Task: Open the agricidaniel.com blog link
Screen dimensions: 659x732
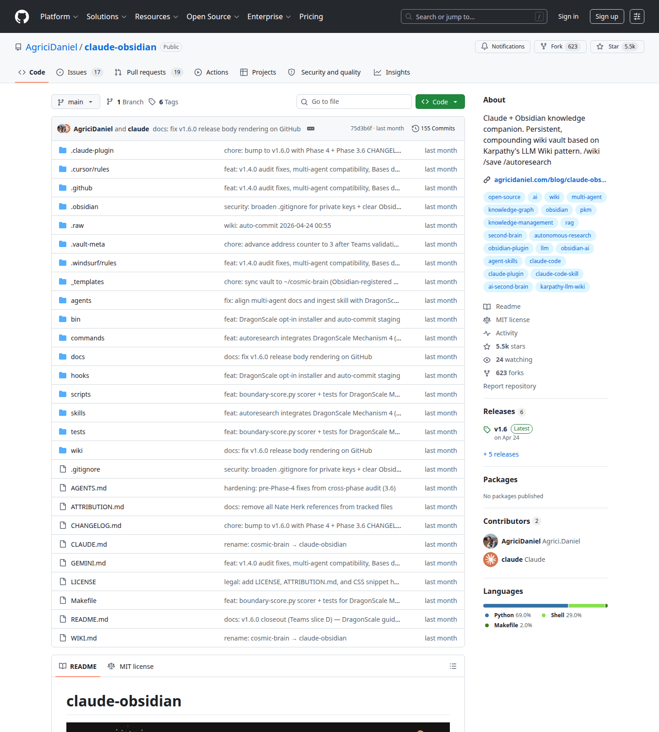Action: (550, 180)
